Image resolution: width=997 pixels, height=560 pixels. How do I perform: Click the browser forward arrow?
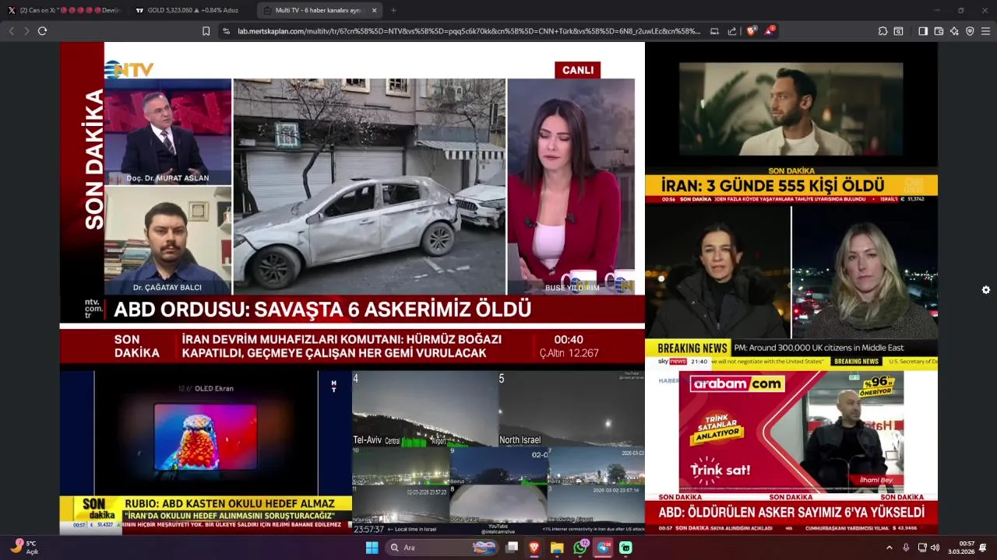click(x=26, y=31)
